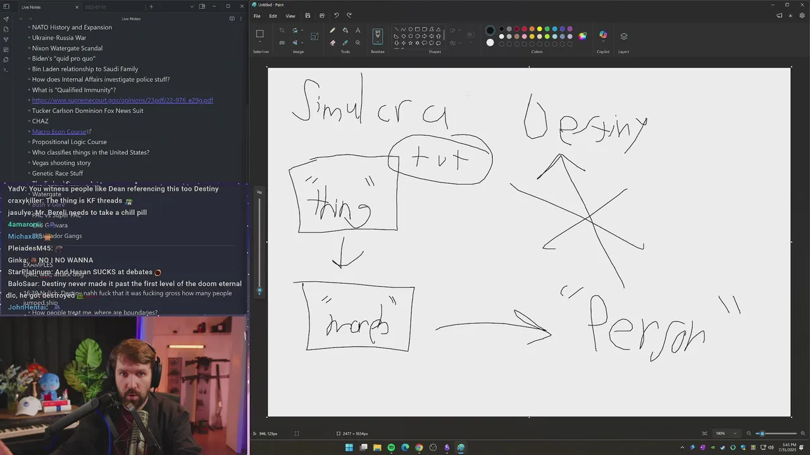
Task: Click the Undo arrow in Paint
Action: (337, 16)
